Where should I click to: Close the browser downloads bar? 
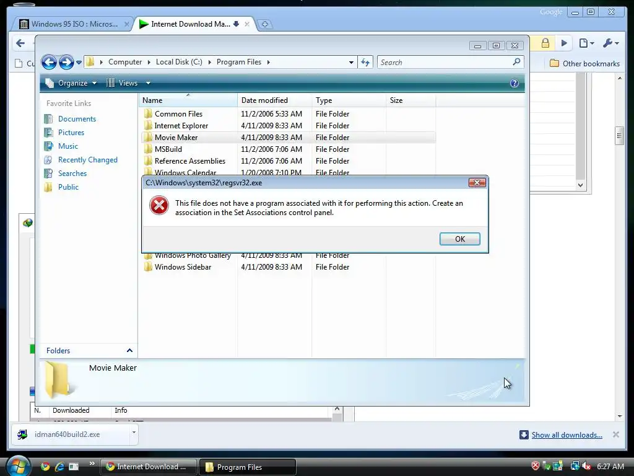(x=616, y=434)
